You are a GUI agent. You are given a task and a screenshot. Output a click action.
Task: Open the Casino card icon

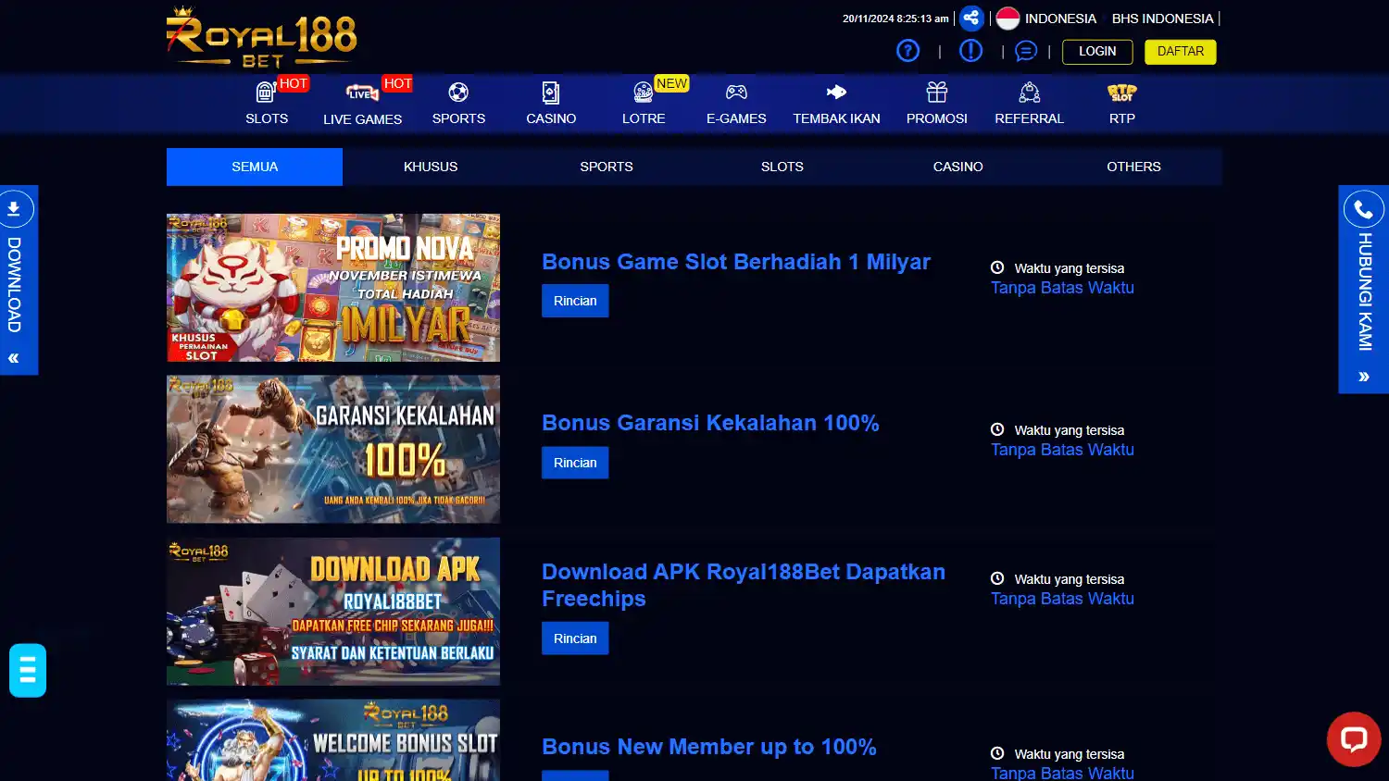point(551,93)
